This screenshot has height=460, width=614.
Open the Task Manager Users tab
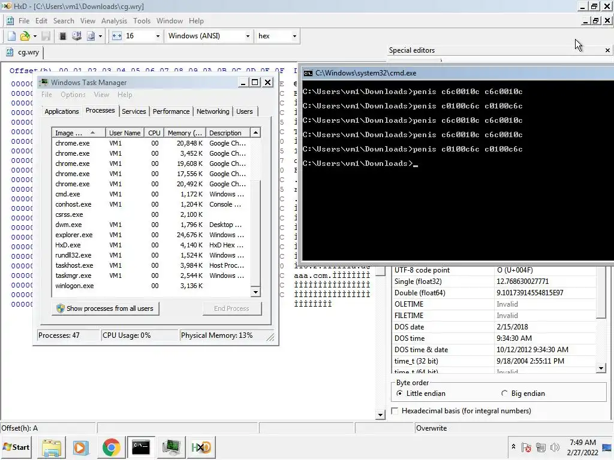[x=245, y=111]
